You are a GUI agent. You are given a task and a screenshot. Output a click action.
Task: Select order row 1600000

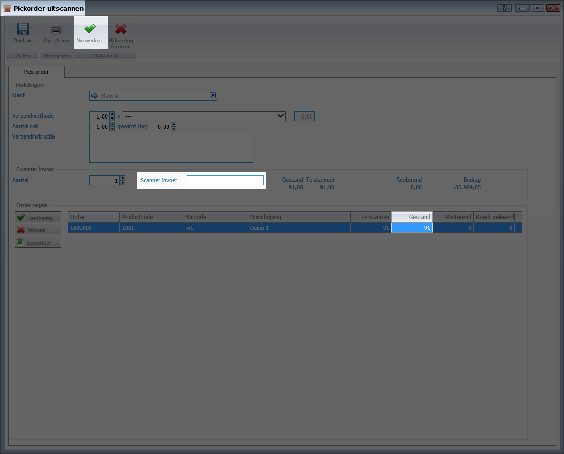pyautogui.click(x=93, y=228)
